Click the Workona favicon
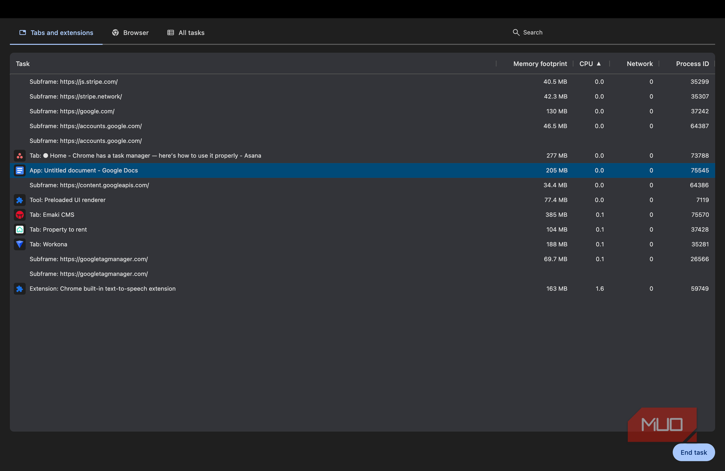This screenshot has width=725, height=471. [x=19, y=244]
